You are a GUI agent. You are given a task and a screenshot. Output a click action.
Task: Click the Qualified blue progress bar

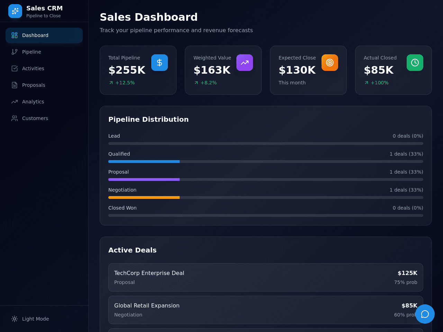[144, 162]
